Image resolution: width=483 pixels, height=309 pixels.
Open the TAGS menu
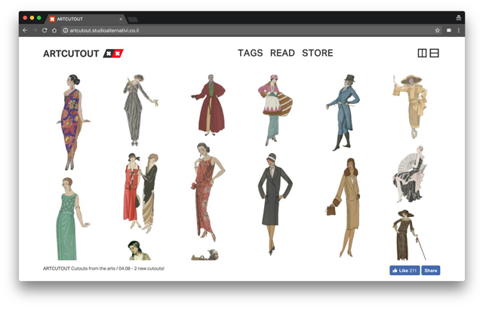click(x=250, y=54)
